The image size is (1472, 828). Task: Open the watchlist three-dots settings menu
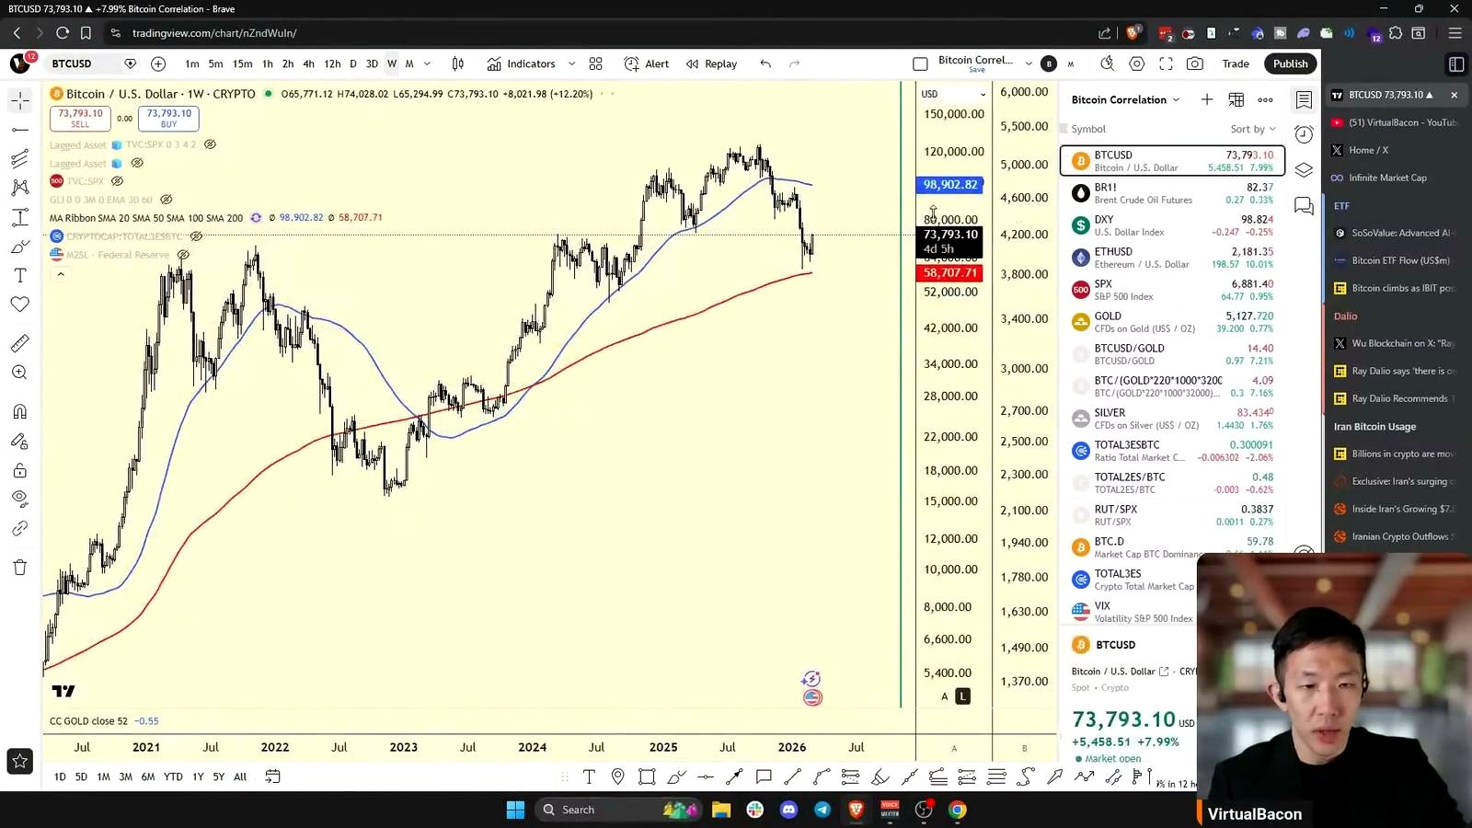1266,99
